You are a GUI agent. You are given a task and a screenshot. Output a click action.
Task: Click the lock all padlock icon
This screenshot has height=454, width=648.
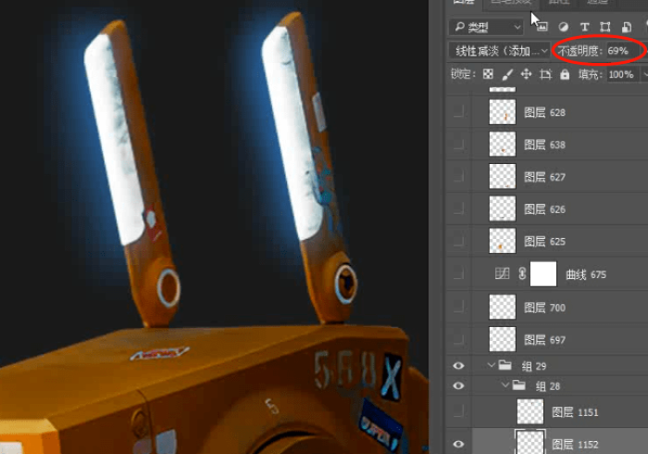tap(563, 74)
